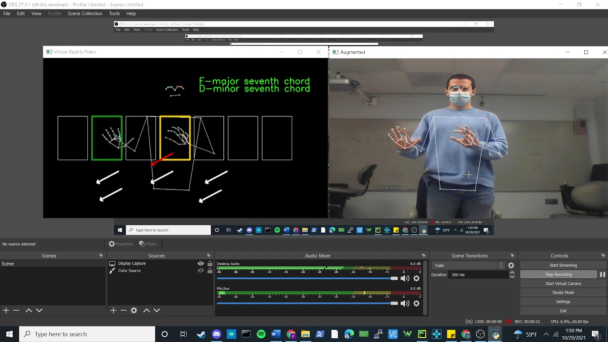Hide the Display Capture source

point(200,264)
